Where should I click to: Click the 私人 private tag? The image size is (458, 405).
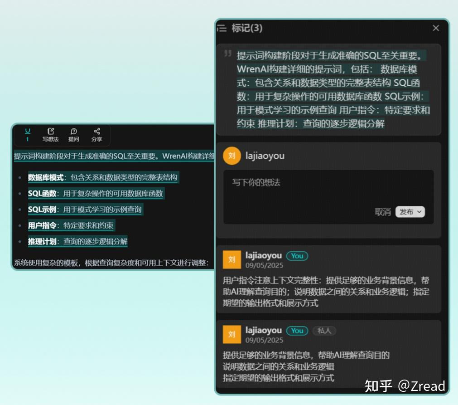click(x=324, y=331)
